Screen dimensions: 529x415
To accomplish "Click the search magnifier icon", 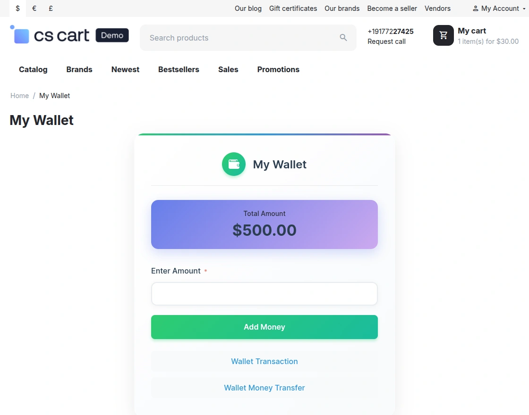I will tap(343, 37).
